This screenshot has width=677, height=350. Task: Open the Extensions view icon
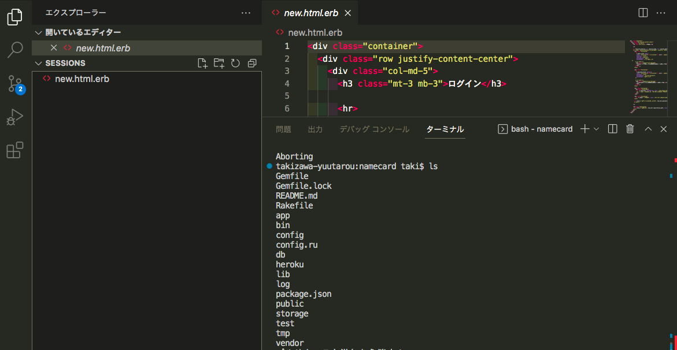[x=15, y=150]
